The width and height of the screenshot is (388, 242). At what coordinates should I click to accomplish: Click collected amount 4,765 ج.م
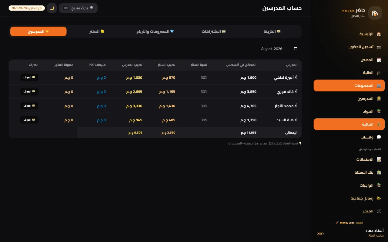[249, 106]
